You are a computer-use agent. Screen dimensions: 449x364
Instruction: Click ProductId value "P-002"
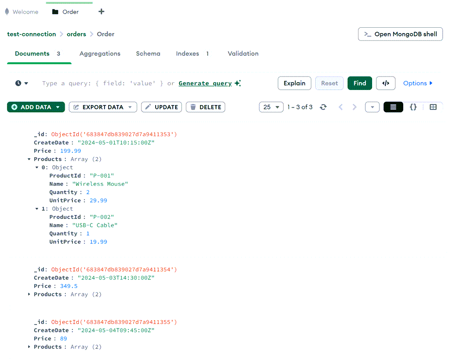coord(102,217)
